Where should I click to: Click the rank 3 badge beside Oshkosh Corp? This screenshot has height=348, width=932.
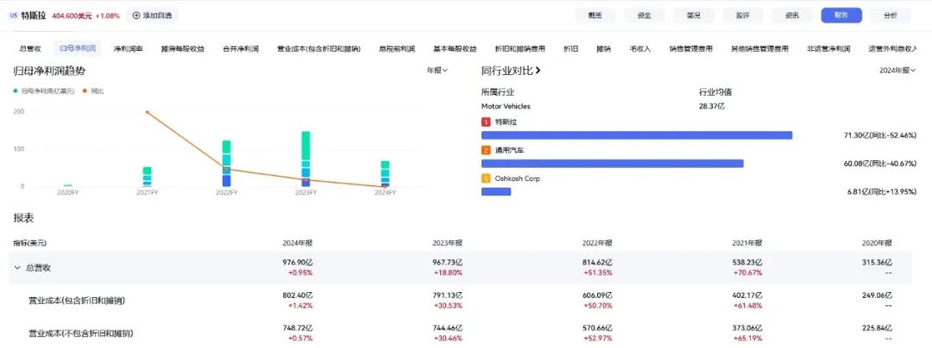[486, 178]
